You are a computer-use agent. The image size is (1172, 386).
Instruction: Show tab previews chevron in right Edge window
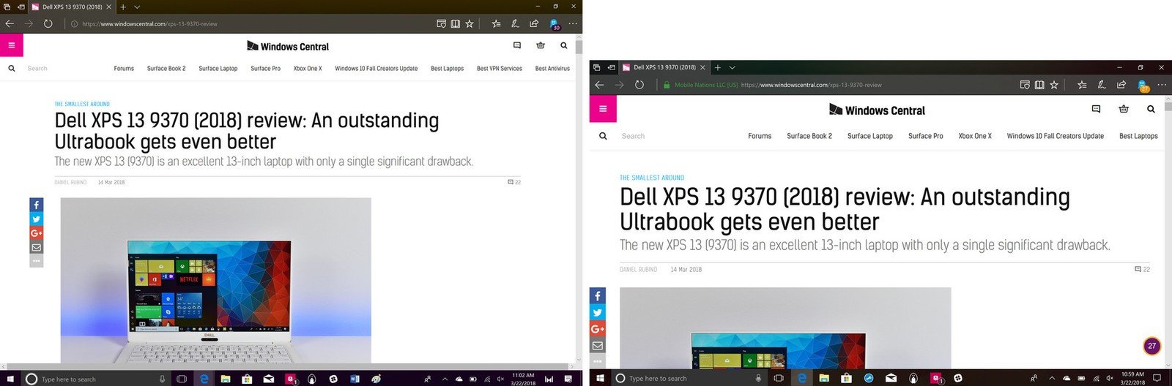pyautogui.click(x=732, y=67)
